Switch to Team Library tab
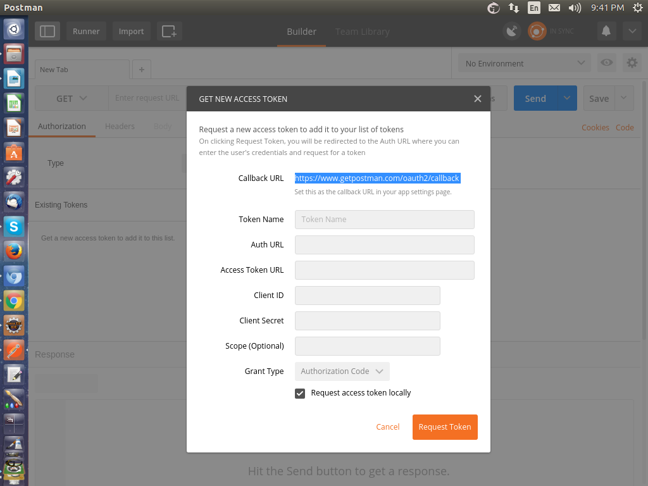Screen dimensions: 648x486 (x=363, y=32)
